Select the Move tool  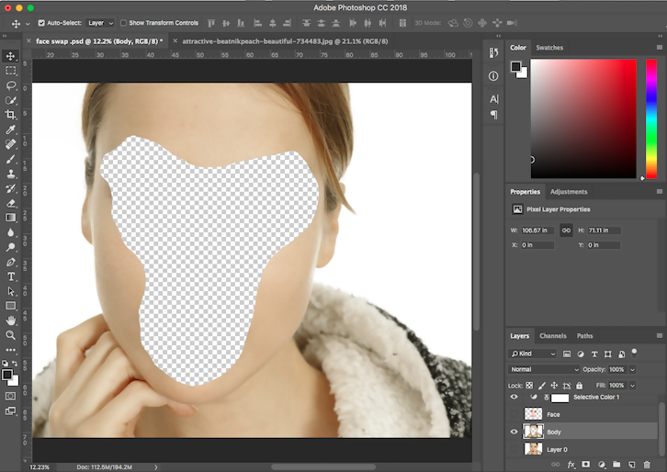pos(11,56)
